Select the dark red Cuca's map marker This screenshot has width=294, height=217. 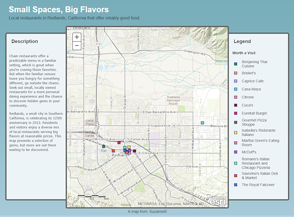point(135,151)
